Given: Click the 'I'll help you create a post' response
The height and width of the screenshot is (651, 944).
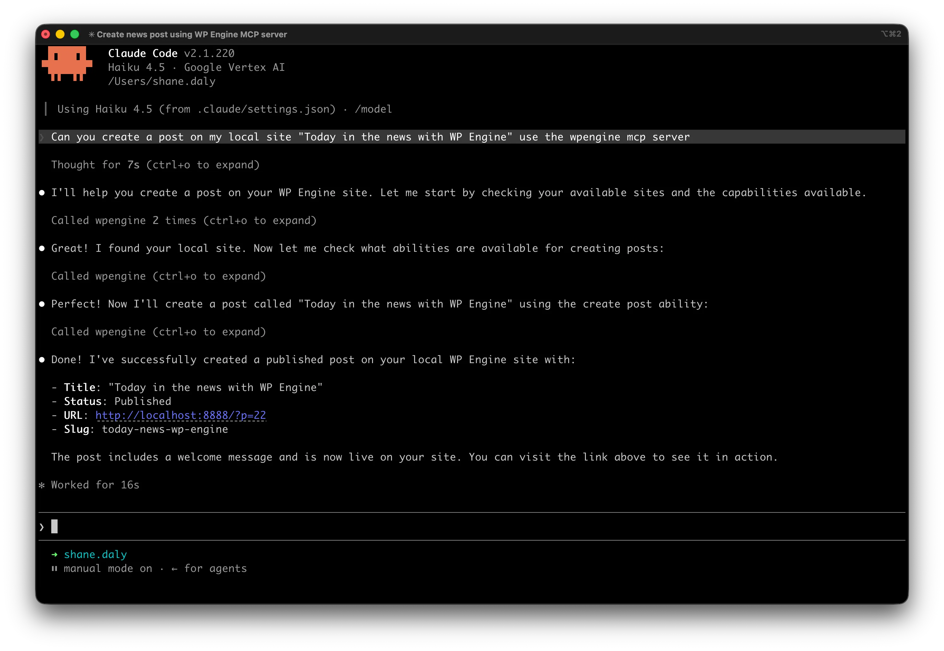Looking at the screenshot, I should click(x=458, y=193).
